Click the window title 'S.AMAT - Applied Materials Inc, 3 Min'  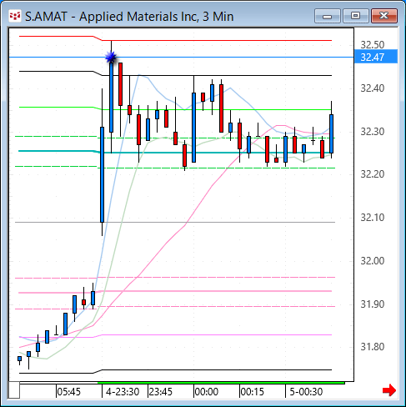(x=129, y=17)
